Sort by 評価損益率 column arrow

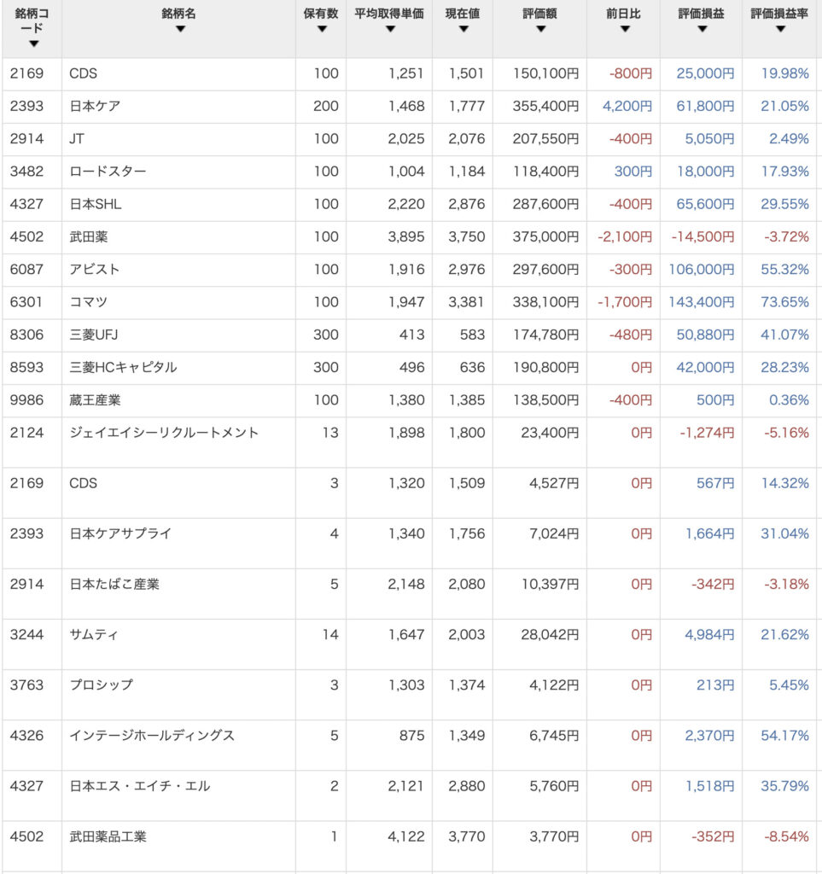coord(780,29)
